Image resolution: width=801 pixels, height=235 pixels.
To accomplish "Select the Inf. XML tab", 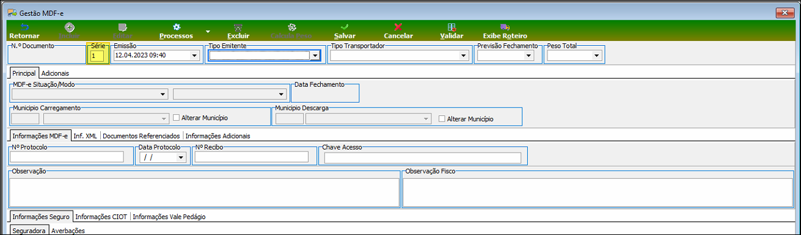I will point(85,136).
